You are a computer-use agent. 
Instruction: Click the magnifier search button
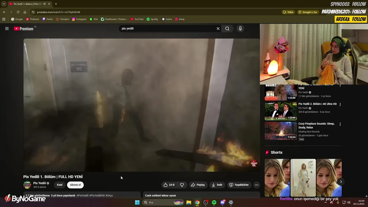tap(227, 28)
